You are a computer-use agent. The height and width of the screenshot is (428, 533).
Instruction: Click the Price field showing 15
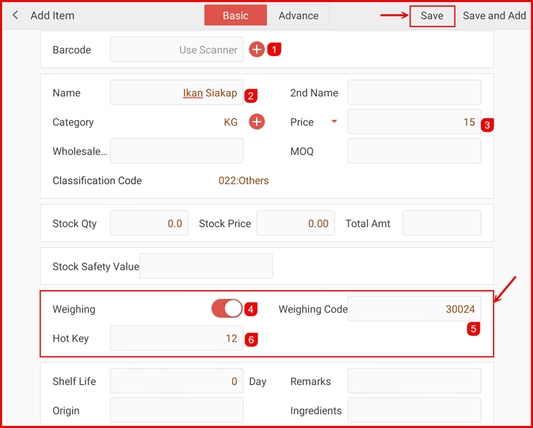(x=414, y=122)
